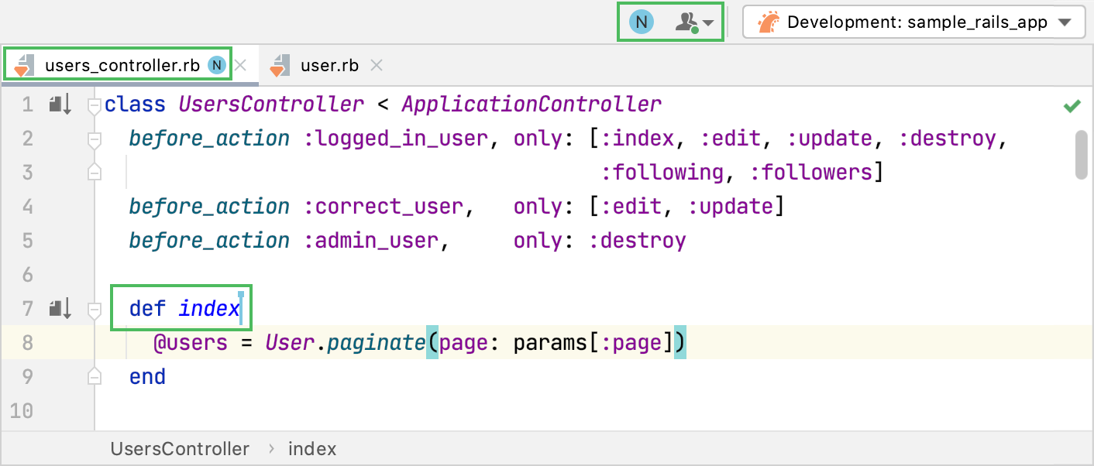This screenshot has height=466, width=1094.
Task: Click the 'N' participant avatar in the toolbar
Action: [x=640, y=22]
